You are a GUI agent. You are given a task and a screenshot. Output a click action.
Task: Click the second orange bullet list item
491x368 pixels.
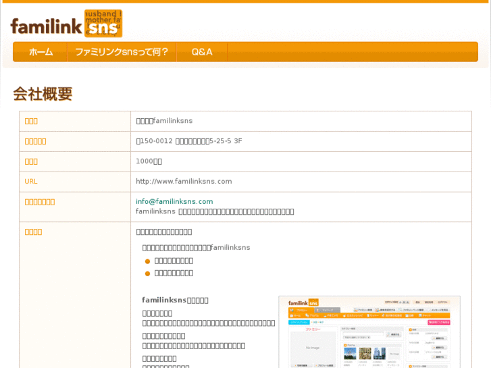tap(174, 273)
